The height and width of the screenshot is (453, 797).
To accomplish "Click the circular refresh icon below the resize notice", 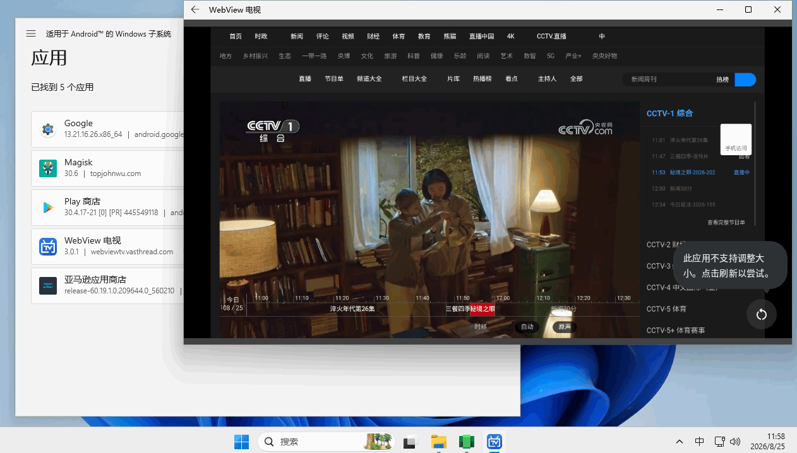I will [x=761, y=314].
